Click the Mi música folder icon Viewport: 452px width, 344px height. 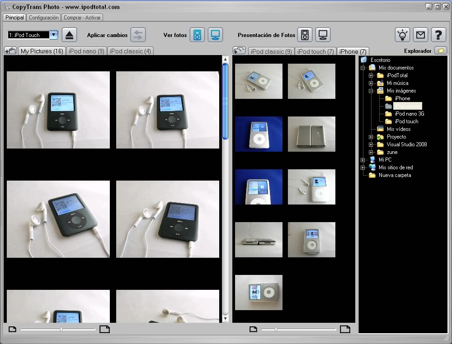pos(380,83)
